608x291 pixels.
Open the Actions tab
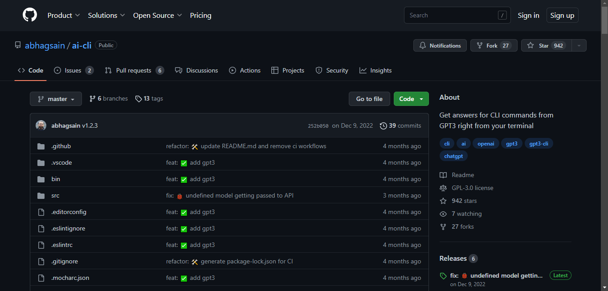[x=245, y=70]
